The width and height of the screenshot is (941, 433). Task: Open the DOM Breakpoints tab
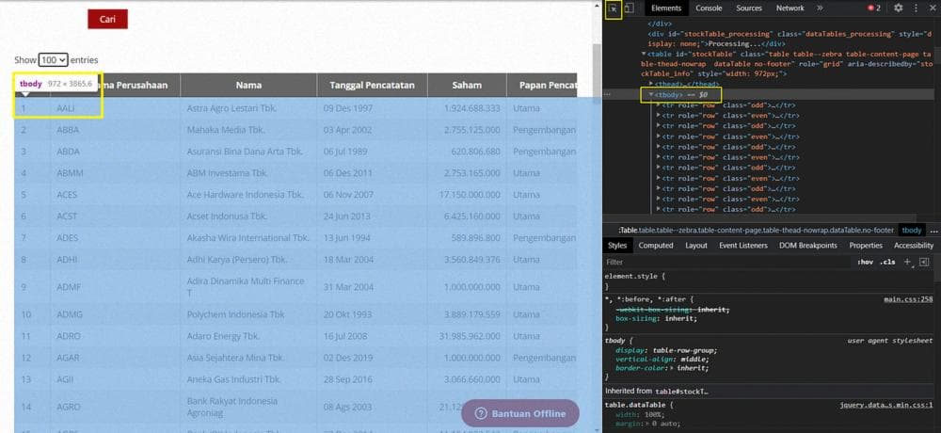pyautogui.click(x=807, y=245)
